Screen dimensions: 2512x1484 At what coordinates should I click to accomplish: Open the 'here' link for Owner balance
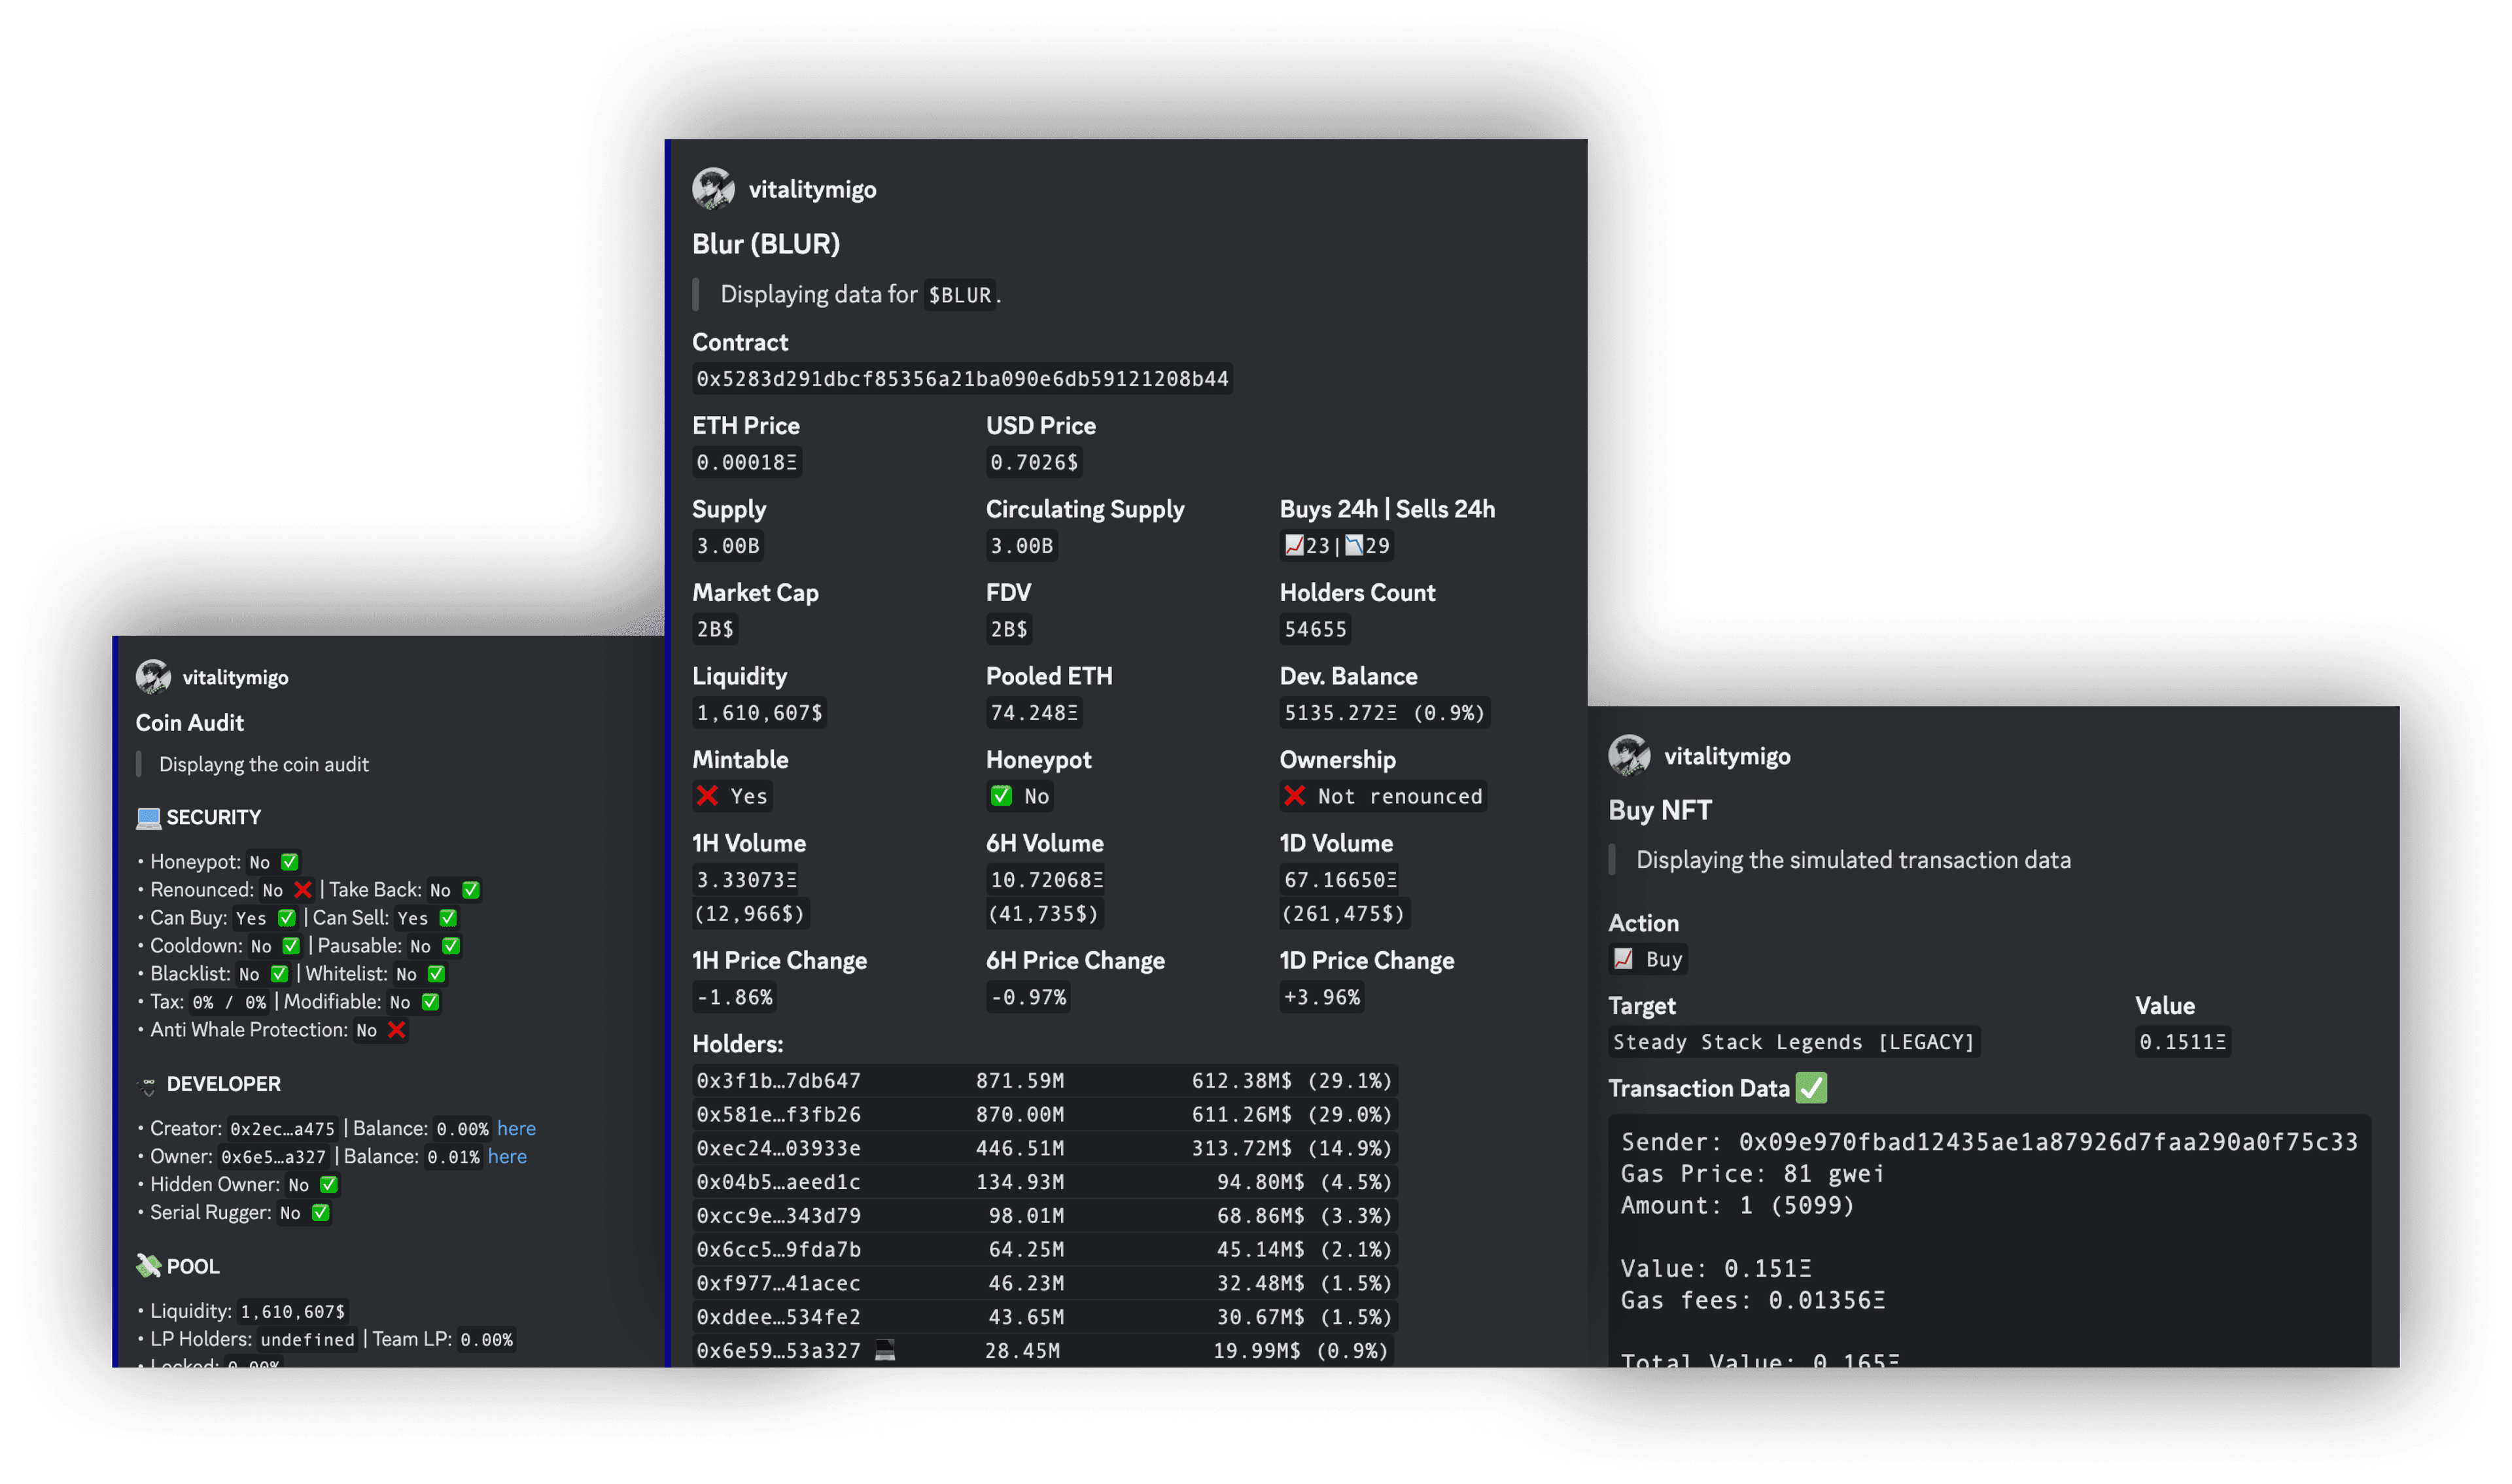point(507,1156)
